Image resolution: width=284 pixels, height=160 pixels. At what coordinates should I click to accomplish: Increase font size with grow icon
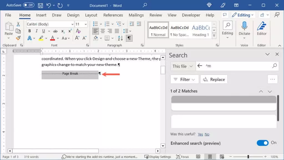pyautogui.click(x=77, y=38)
